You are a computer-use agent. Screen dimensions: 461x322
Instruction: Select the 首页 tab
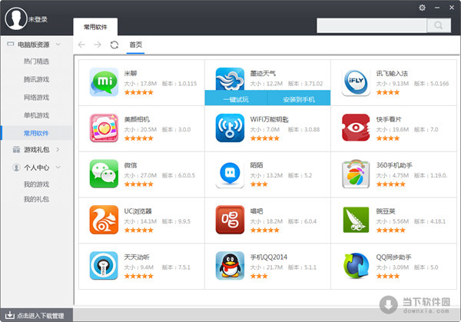pos(135,45)
